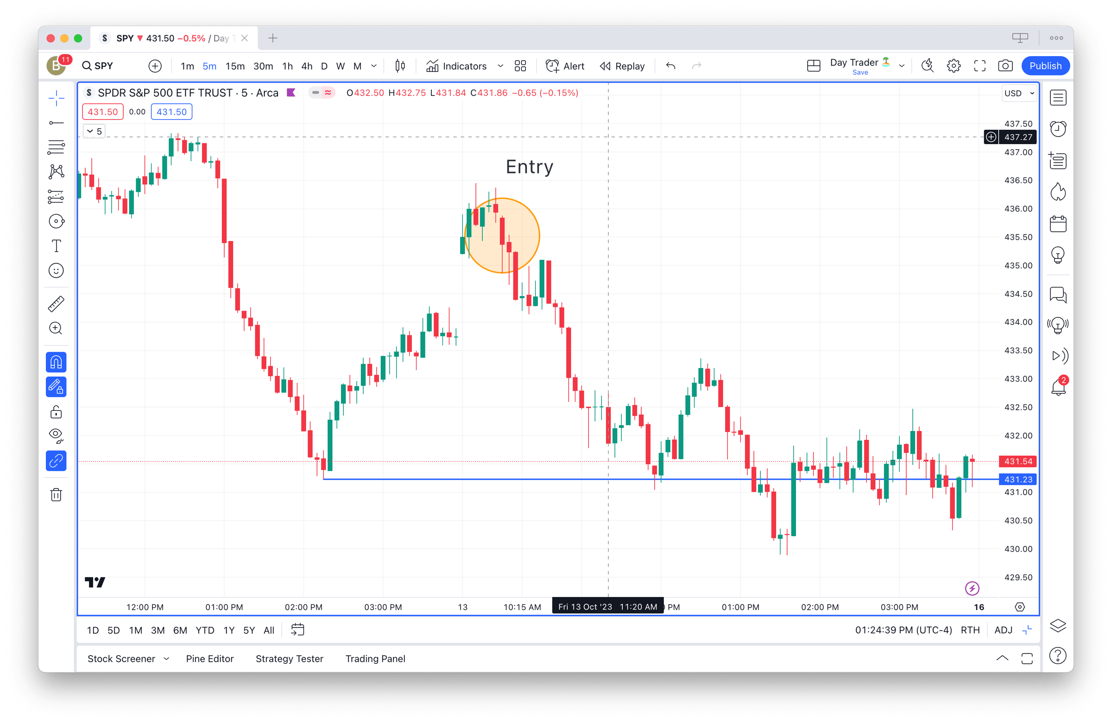Screen dimensions: 1112x723
Task: Select the Zoom In tool
Action: (x=56, y=328)
